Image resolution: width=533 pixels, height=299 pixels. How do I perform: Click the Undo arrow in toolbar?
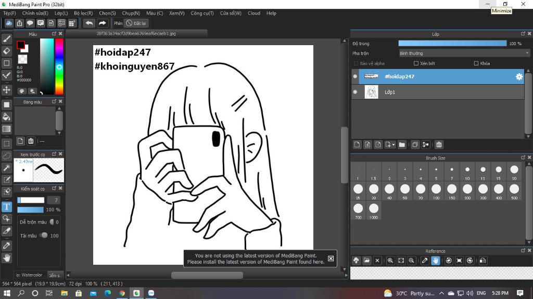(89, 23)
